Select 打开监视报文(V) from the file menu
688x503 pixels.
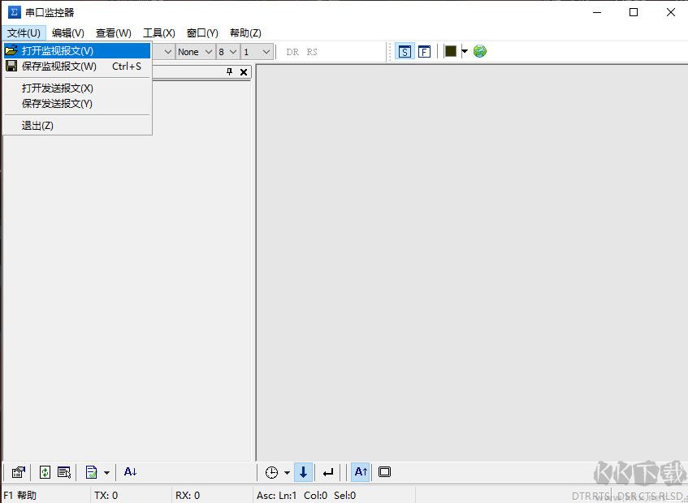[58, 50]
